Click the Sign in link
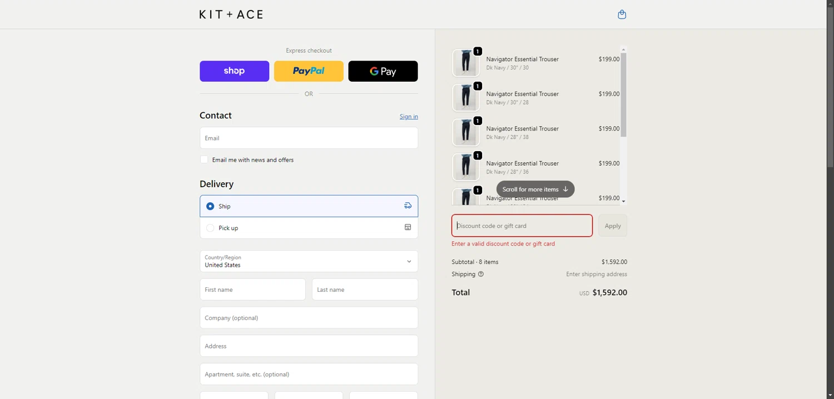Screen dimensions: 834x399 point(409,116)
